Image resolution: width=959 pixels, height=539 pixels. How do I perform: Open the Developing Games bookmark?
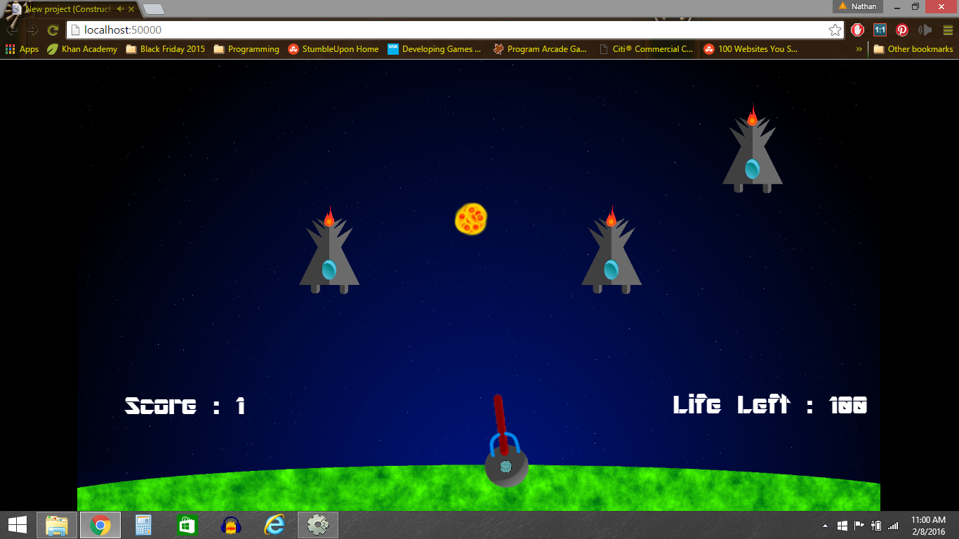435,49
